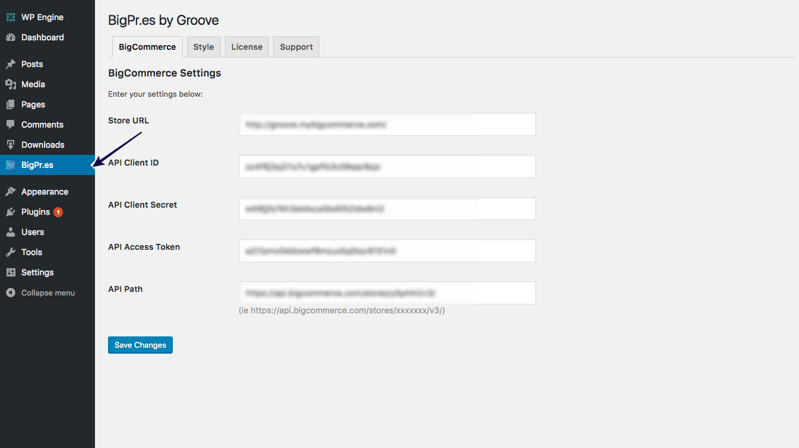
Task: Click the API Client Secret field
Action: [388, 209]
